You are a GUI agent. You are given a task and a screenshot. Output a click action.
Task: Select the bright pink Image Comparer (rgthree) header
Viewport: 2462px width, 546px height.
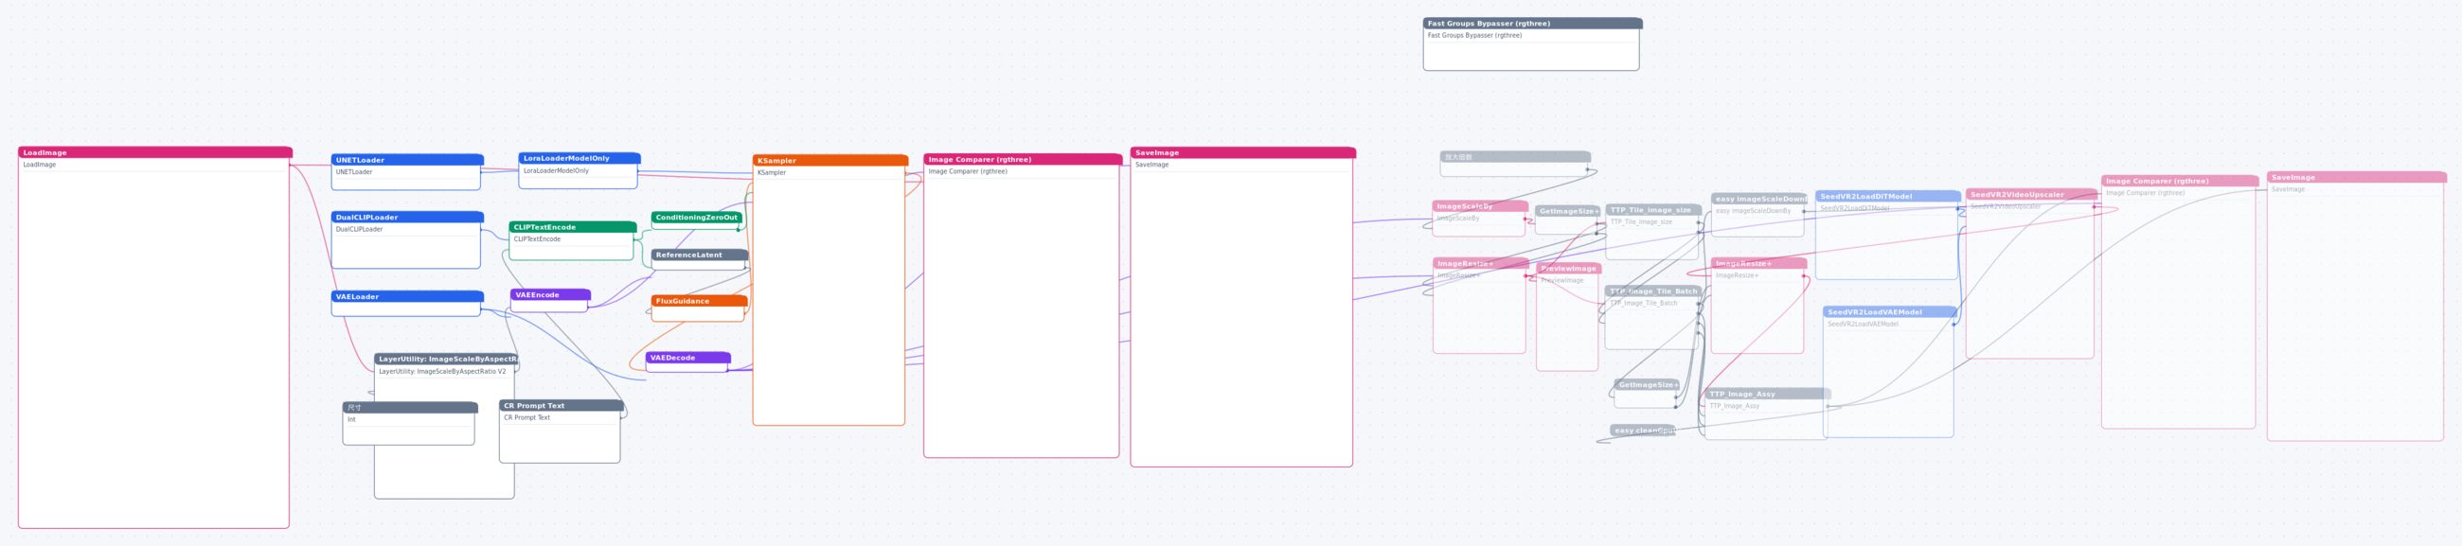[1023, 159]
